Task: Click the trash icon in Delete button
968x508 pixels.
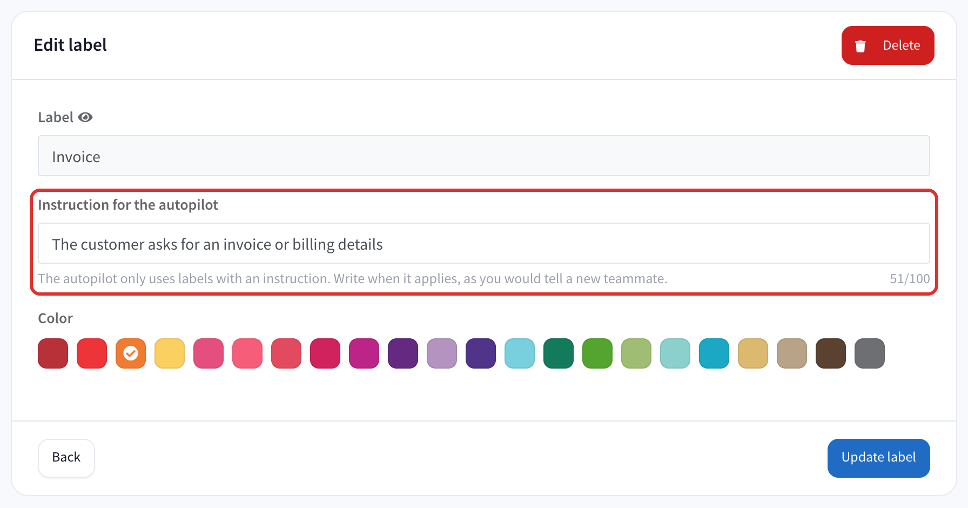Action: tap(861, 46)
